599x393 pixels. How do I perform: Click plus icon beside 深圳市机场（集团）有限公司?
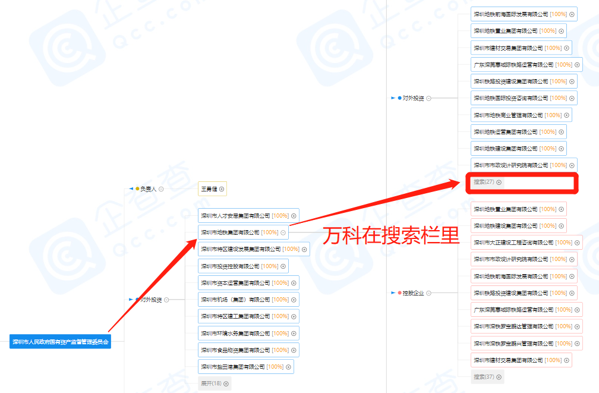click(x=294, y=300)
